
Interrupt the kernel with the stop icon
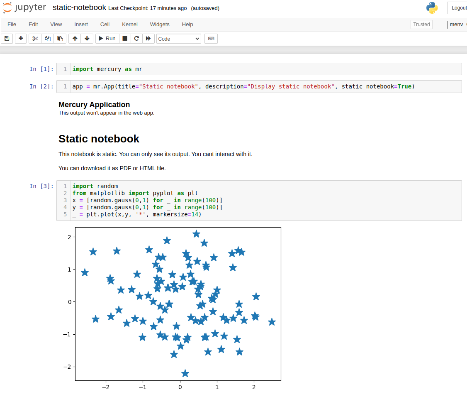click(124, 39)
